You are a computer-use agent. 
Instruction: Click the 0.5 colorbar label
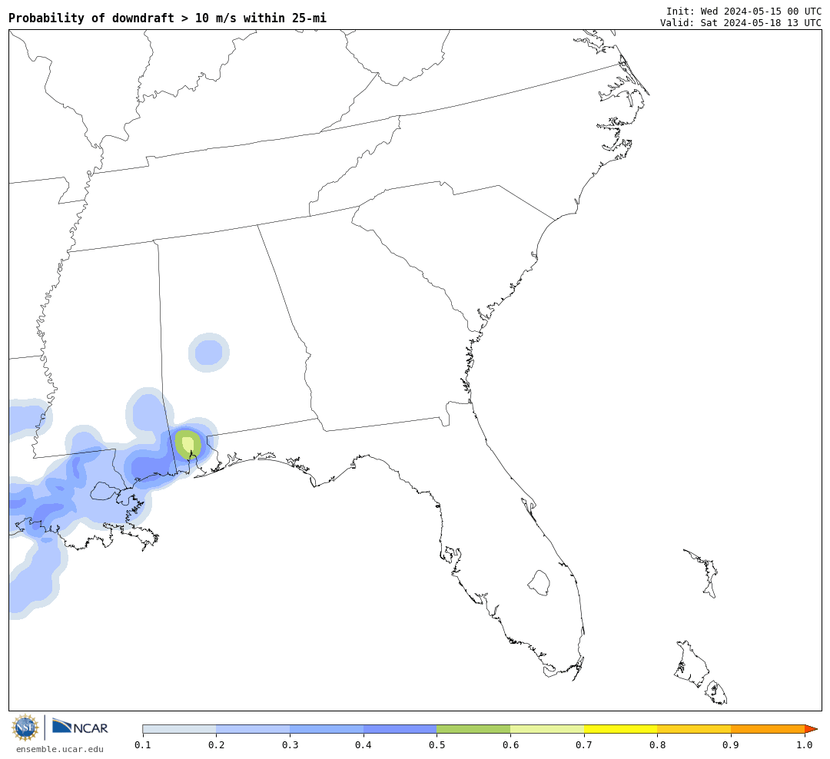[437, 745]
